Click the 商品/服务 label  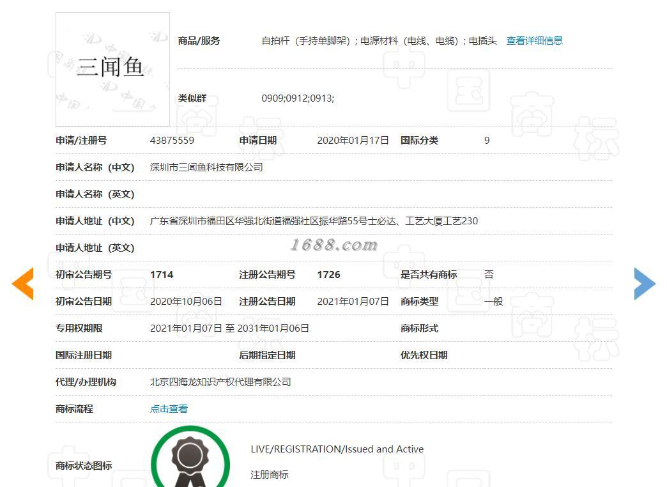pos(199,41)
